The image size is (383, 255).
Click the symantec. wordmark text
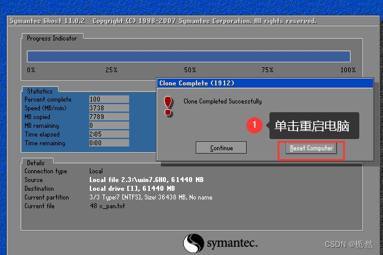coord(232,243)
